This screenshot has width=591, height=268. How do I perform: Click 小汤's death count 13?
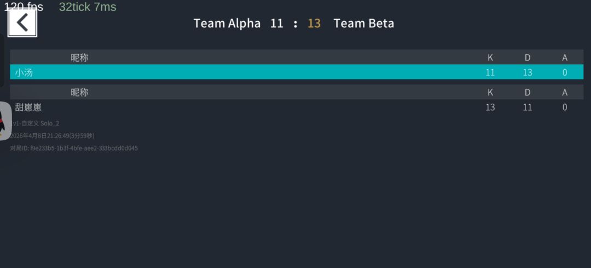click(x=528, y=72)
